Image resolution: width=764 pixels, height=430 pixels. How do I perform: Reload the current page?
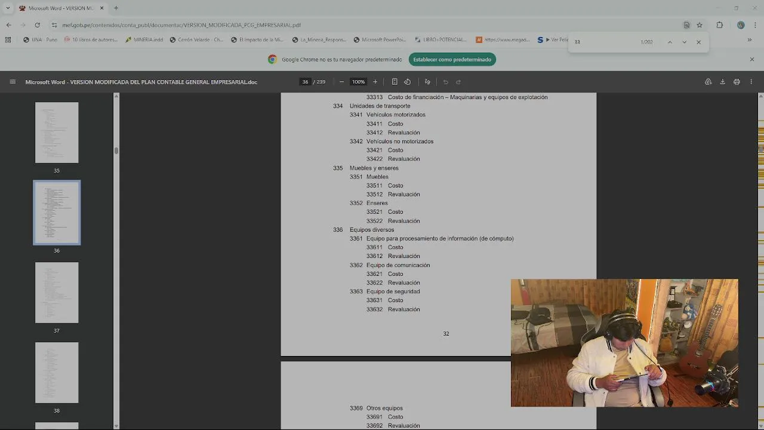point(37,25)
